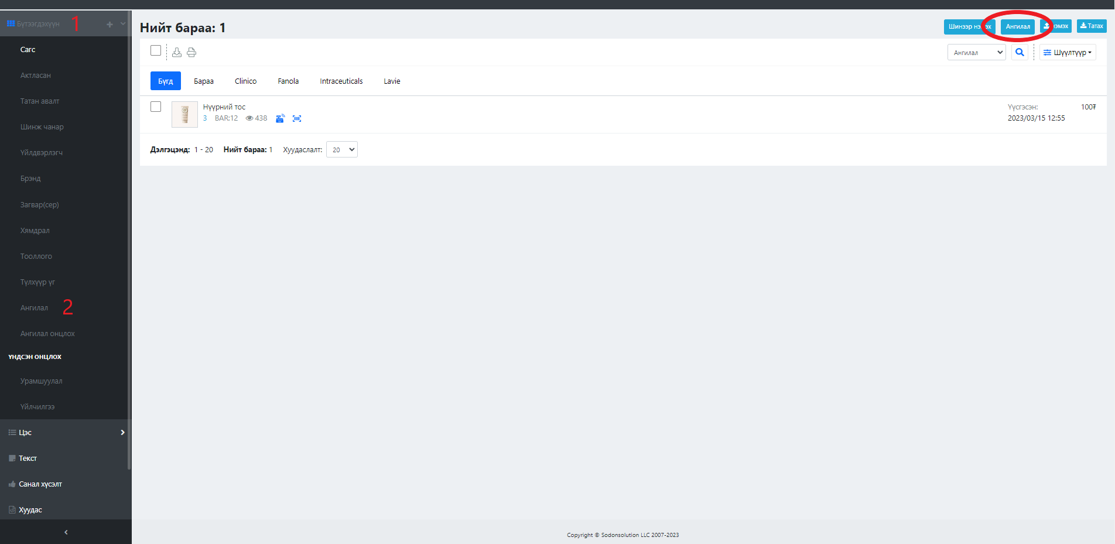
Task: Check the box for Нүүрний тос product
Action: click(x=156, y=107)
